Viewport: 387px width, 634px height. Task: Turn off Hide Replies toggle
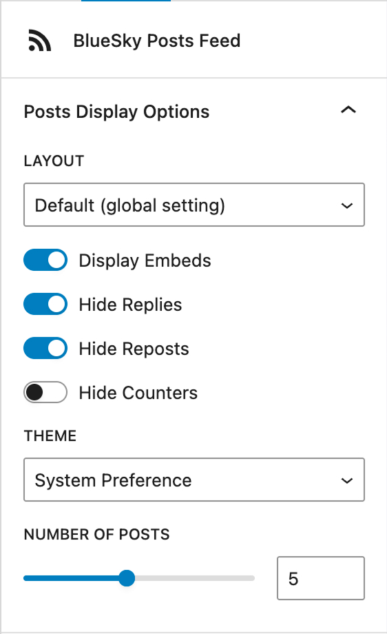[x=45, y=304]
